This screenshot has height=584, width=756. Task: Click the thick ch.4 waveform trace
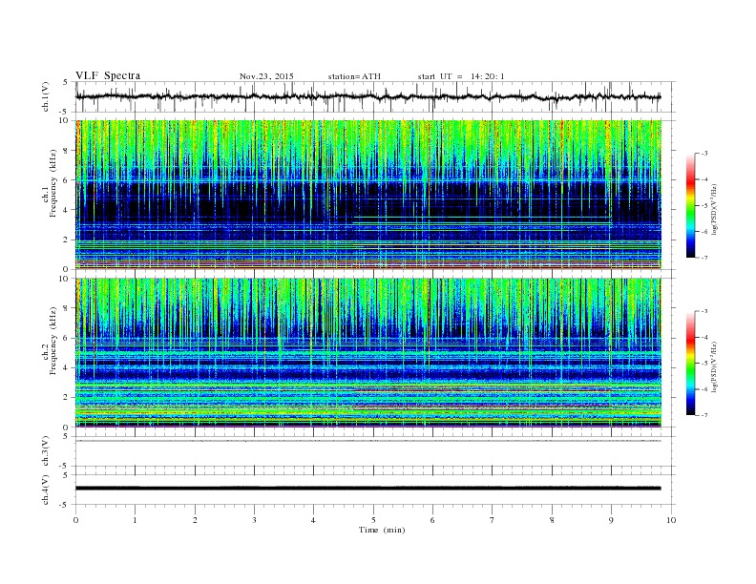367,489
